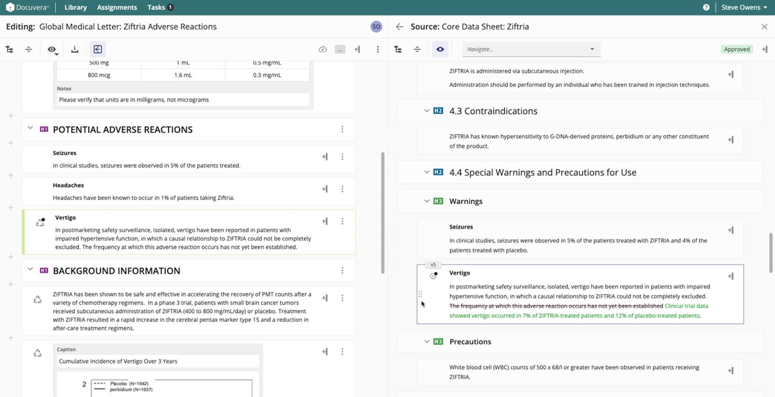Open the BACKGROUND INFORMATION kebab menu
The width and height of the screenshot is (775, 397).
pyautogui.click(x=342, y=271)
